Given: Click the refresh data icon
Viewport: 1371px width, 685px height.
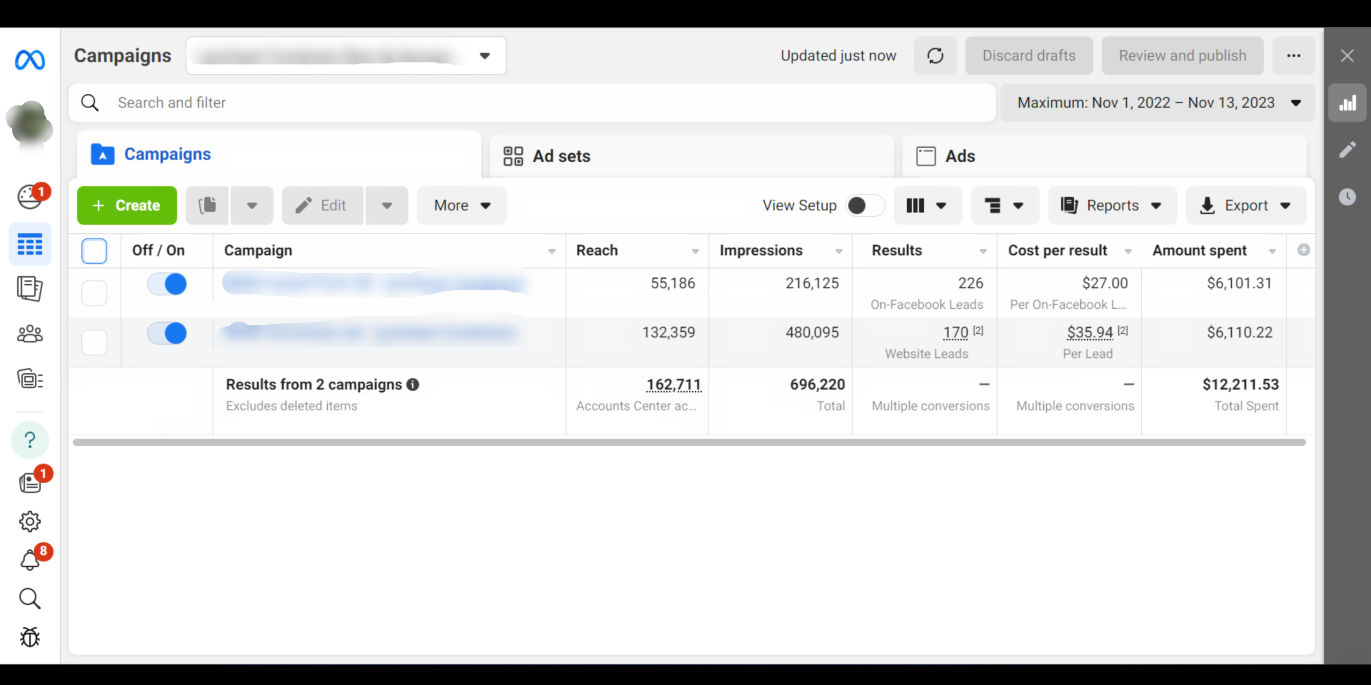Looking at the screenshot, I should (935, 56).
